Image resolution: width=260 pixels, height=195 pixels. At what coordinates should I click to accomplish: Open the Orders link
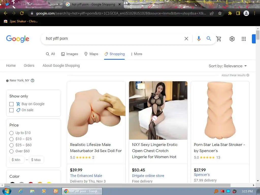click(x=29, y=66)
